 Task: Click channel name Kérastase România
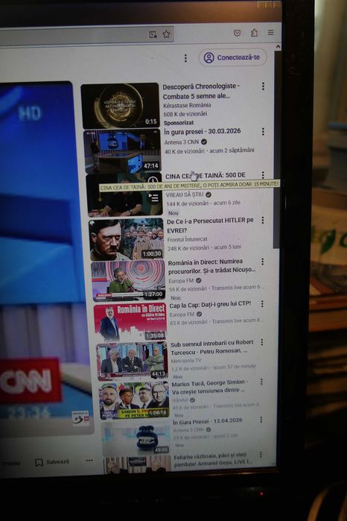tap(187, 105)
